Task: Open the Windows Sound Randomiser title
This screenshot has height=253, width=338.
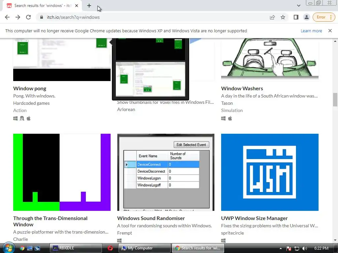Action: tap(151, 218)
